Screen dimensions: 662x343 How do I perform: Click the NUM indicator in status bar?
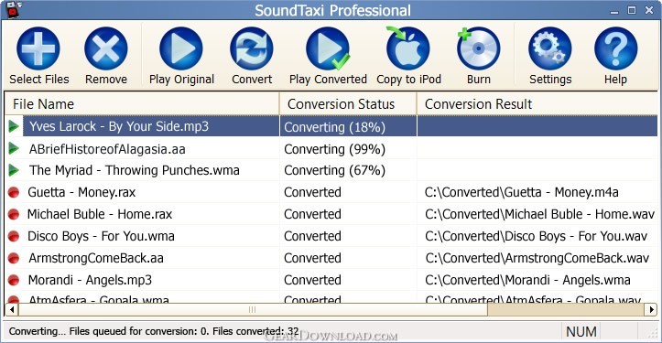[x=581, y=332]
